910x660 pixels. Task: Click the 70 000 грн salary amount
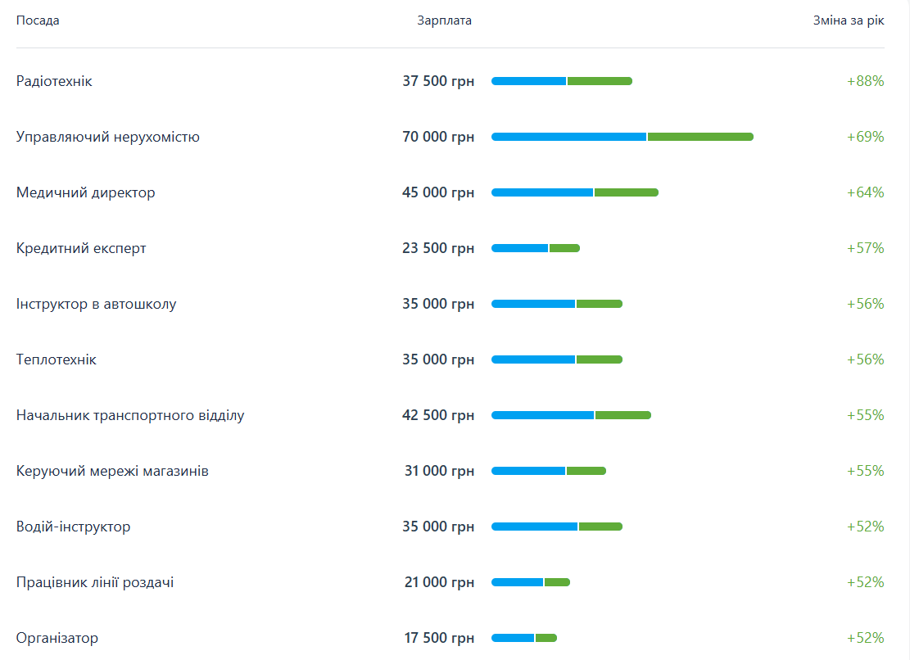point(438,137)
